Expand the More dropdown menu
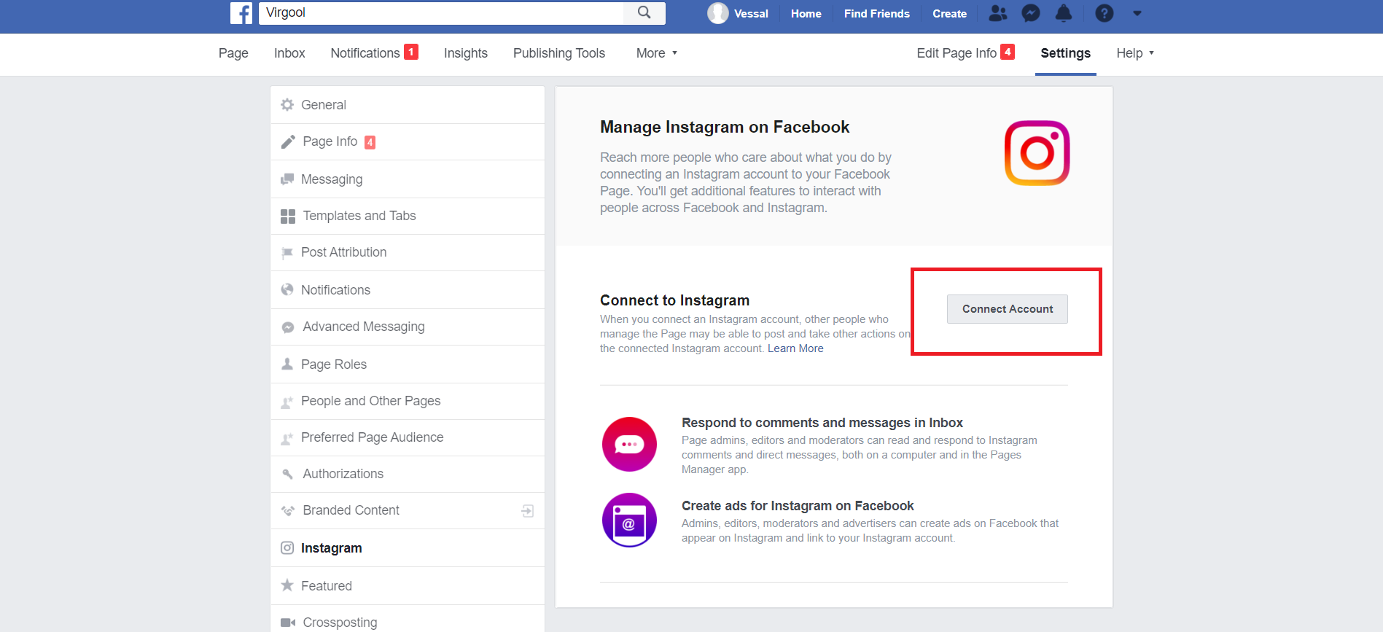The image size is (1383, 632). tap(657, 53)
